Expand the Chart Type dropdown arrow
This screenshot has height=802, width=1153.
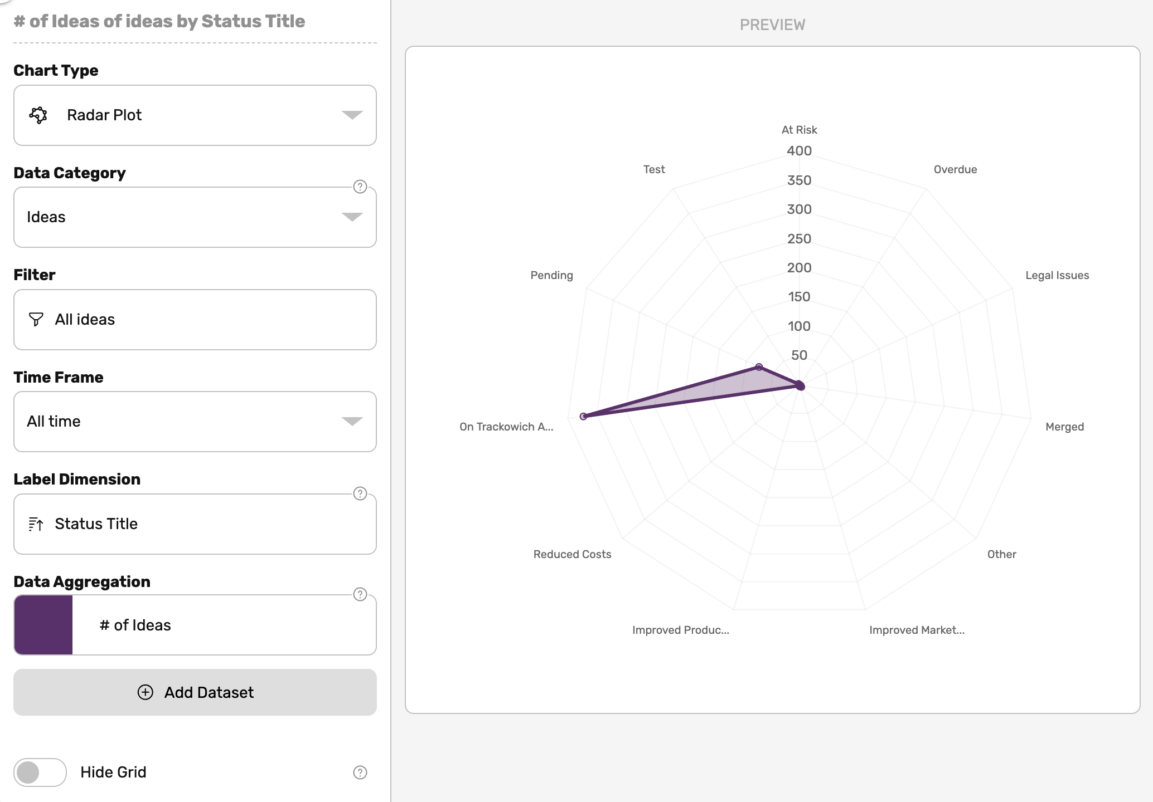point(352,115)
